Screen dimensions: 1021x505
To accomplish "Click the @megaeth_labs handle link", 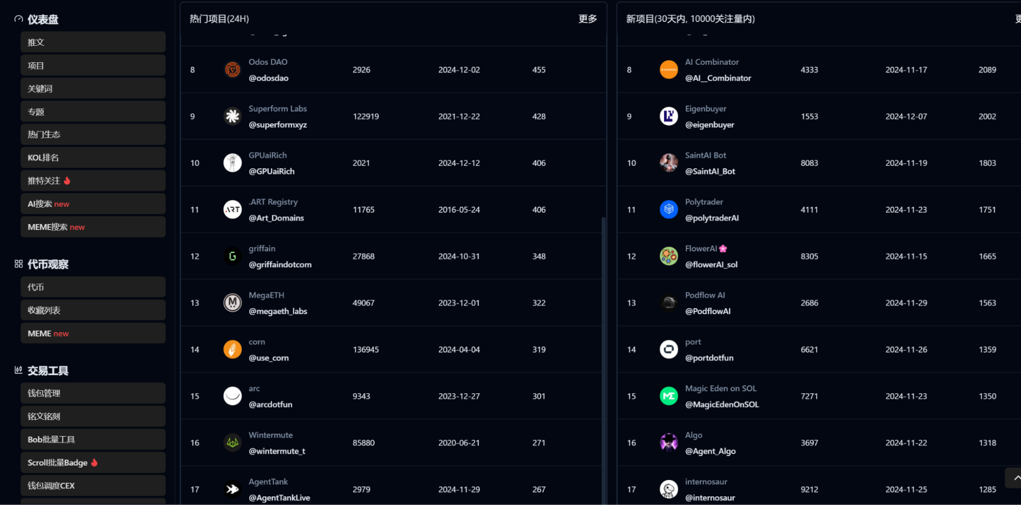I will pyautogui.click(x=278, y=311).
